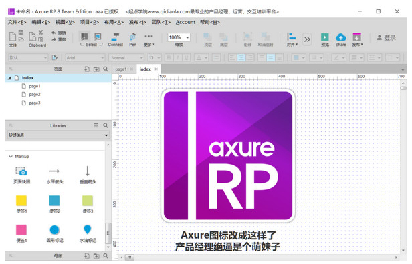This screenshot has height=264, width=412.
Task: Open the 100% zoom dropdown
Action: coord(187,37)
